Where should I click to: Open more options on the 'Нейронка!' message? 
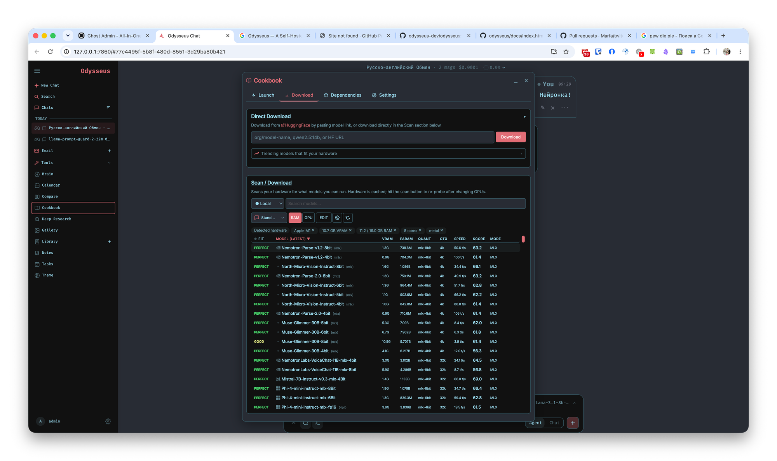click(565, 107)
